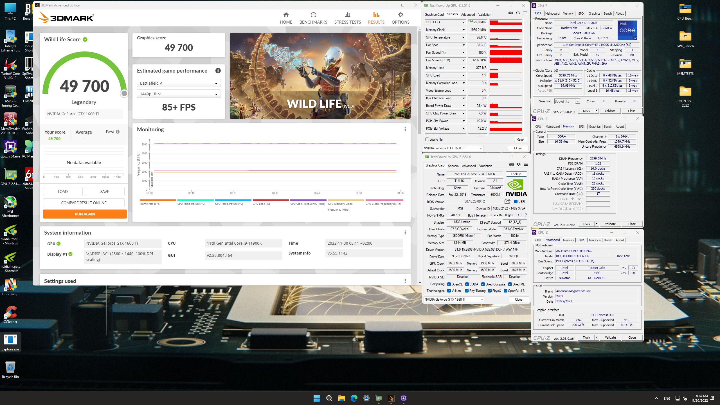Toggle OpenCL checkbox in GPU-Z
The image size is (720, 405).
449,284
